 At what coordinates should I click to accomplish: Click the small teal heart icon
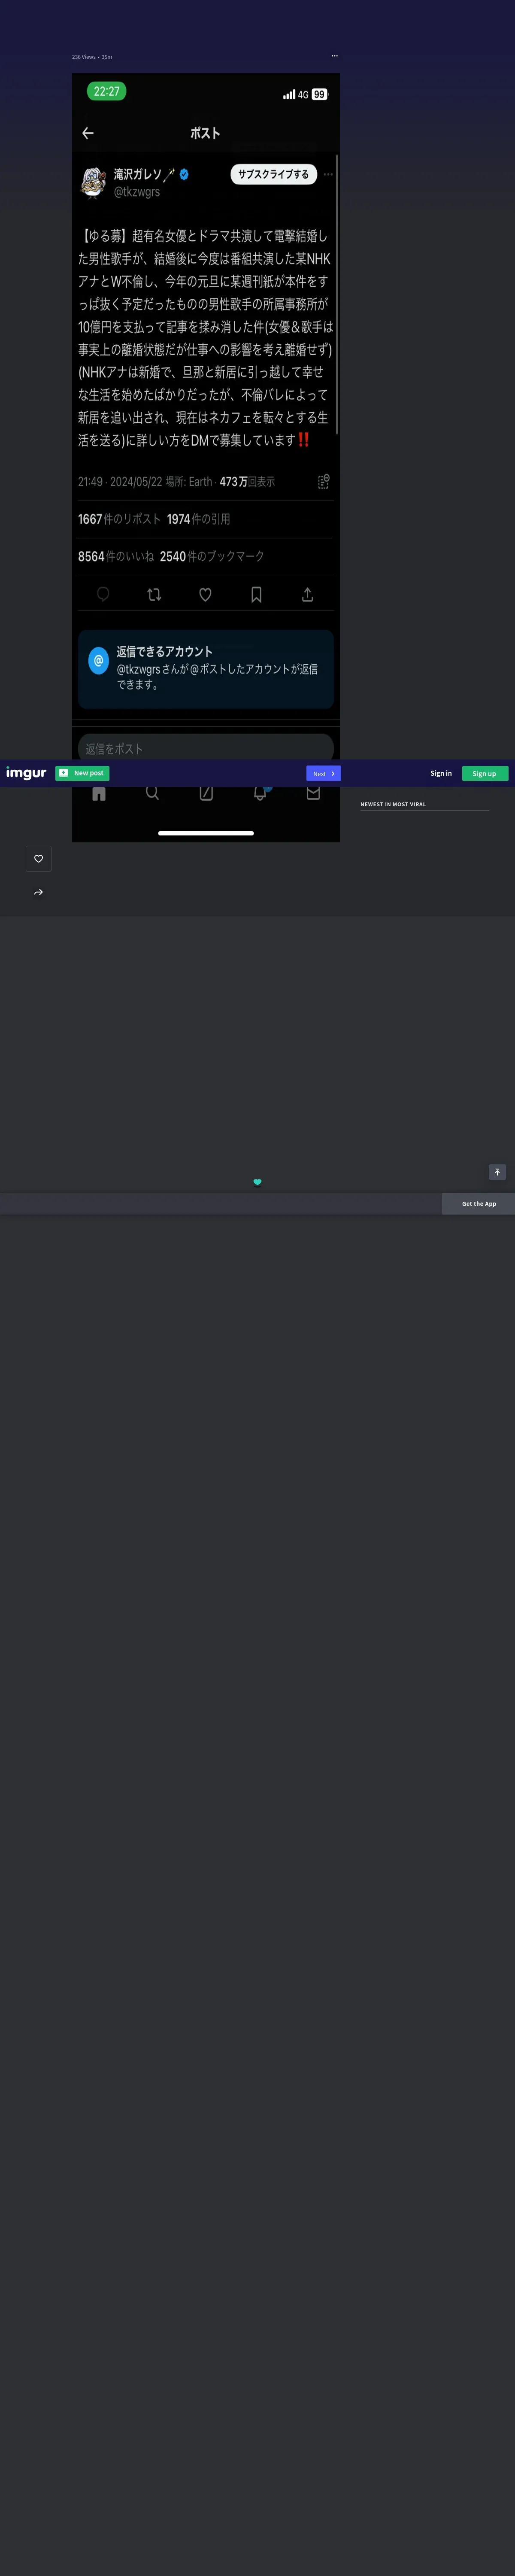click(257, 1182)
